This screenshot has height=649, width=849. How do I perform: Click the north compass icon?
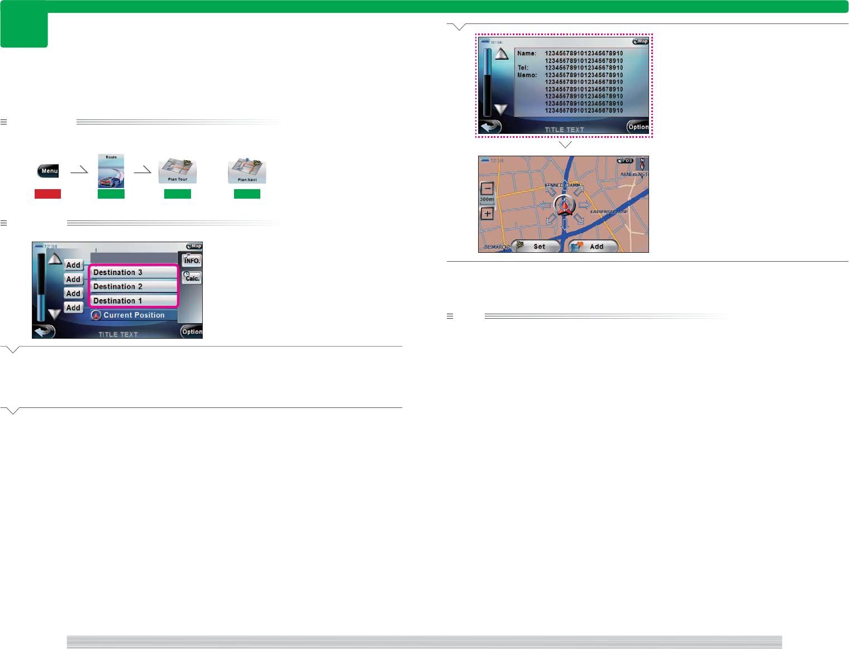642,164
